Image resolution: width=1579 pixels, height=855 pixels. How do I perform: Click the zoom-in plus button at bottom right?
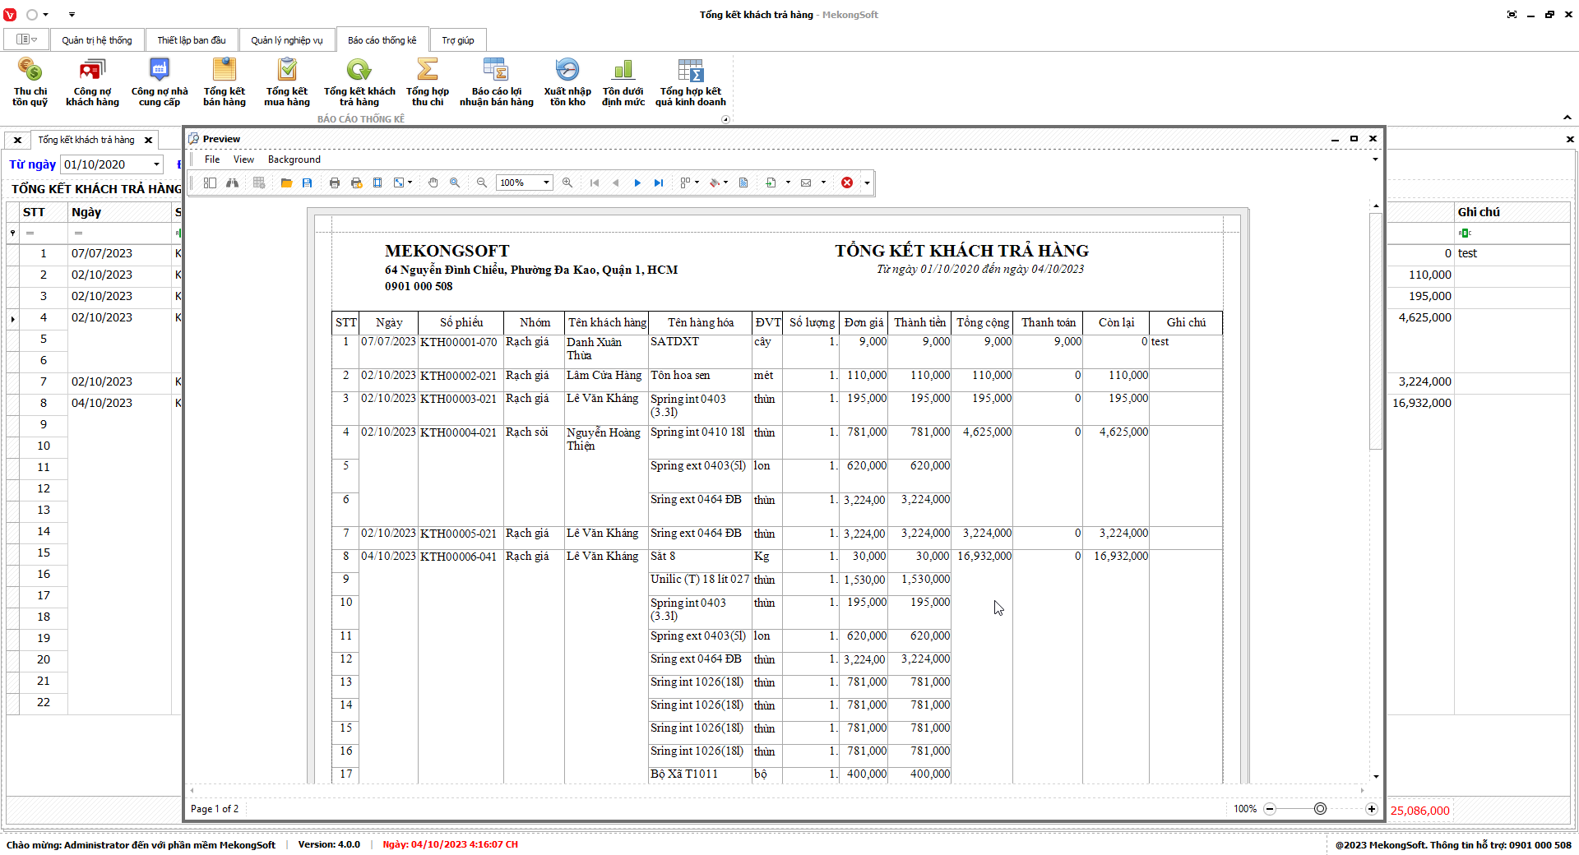pos(1372,809)
